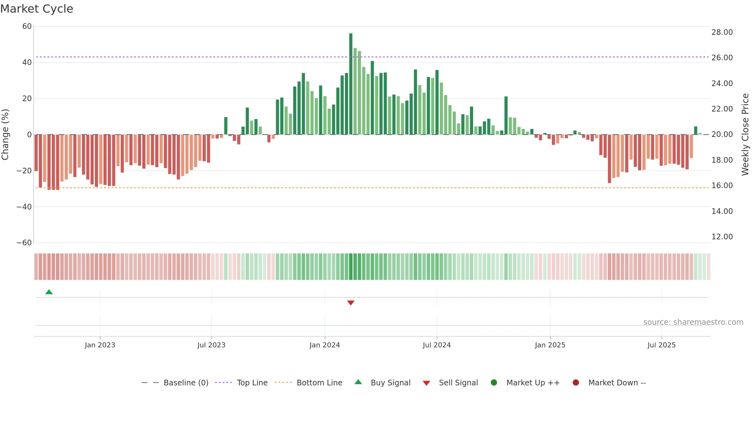Click the Jan 2023 x-axis label
The width and height of the screenshot is (754, 424).
click(x=100, y=345)
